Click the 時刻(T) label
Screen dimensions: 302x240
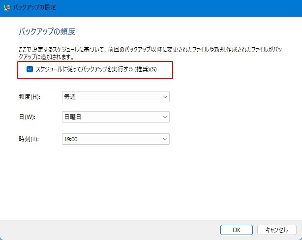coord(29,139)
